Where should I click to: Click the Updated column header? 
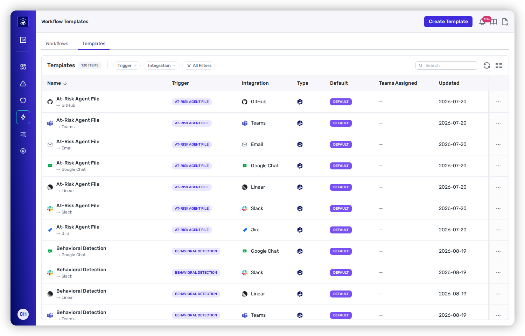(449, 83)
